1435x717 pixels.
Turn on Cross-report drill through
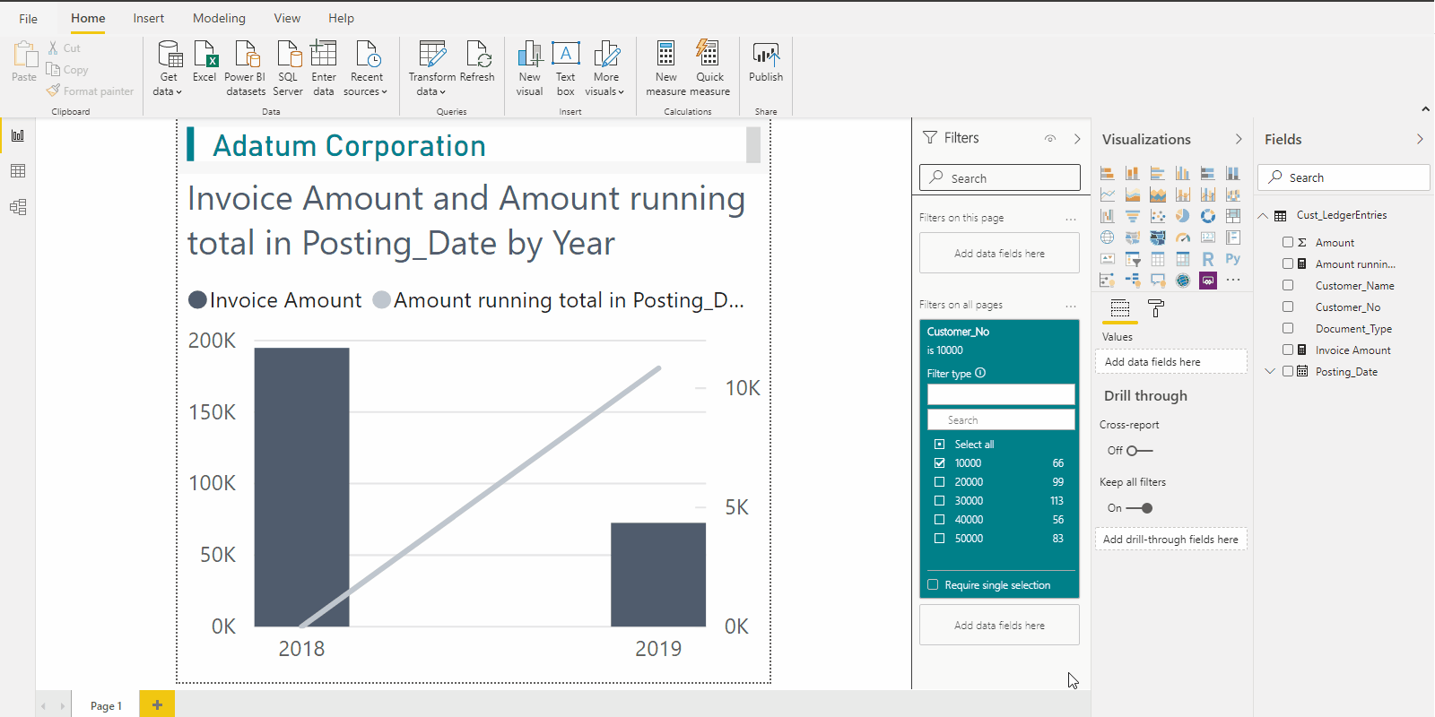1140,451
